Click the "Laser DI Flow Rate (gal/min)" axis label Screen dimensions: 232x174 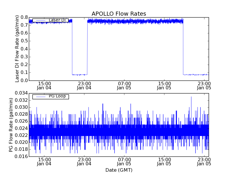[17, 49]
